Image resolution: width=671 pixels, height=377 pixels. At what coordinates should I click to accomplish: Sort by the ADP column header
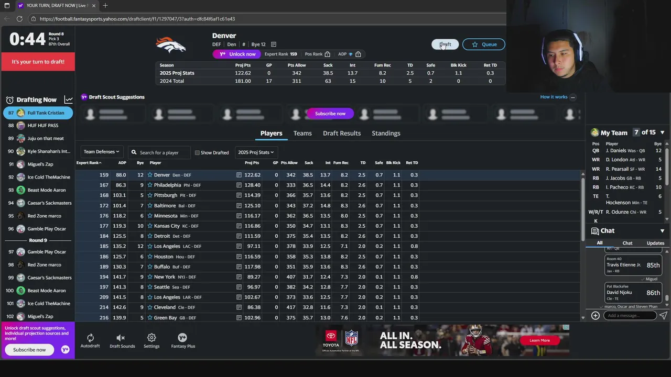tap(122, 163)
